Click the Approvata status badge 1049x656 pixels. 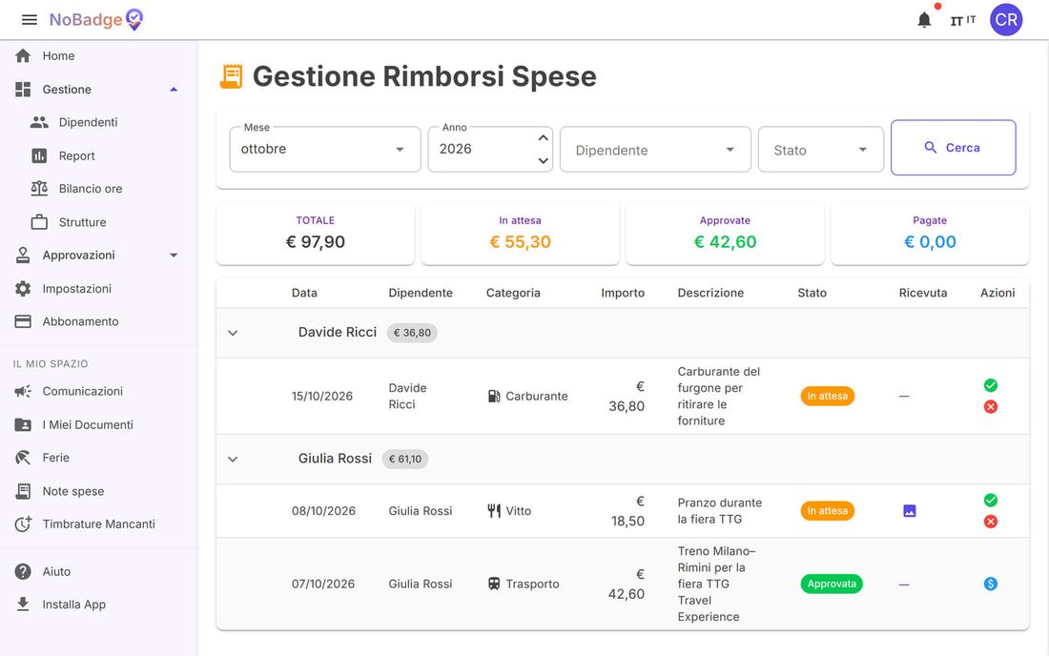(x=832, y=584)
